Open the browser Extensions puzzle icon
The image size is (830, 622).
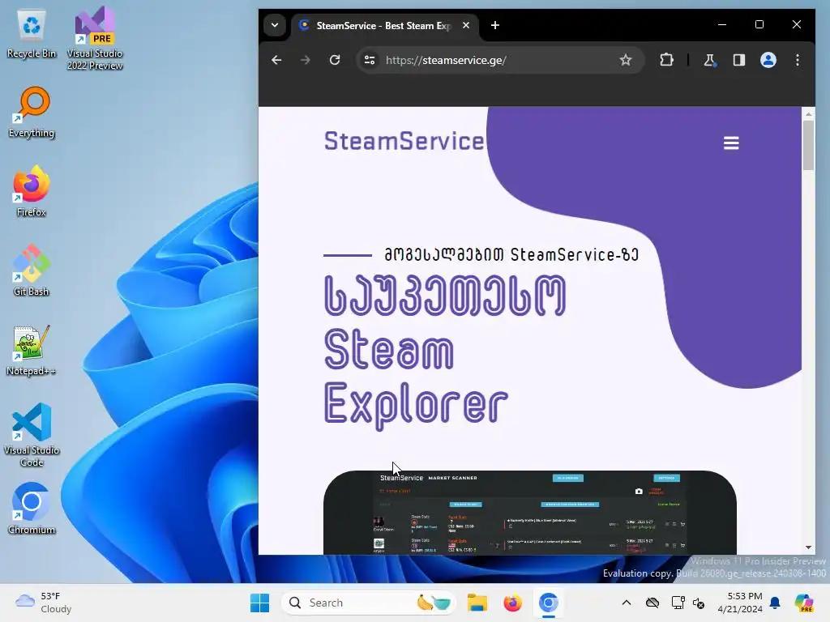pyautogui.click(x=666, y=60)
